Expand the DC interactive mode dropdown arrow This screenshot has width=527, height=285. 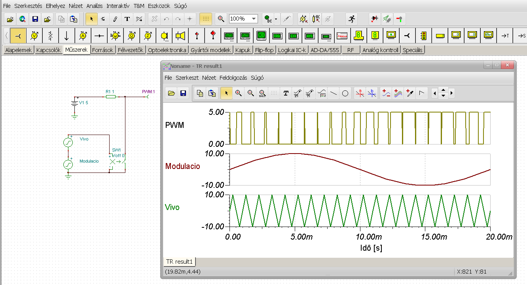[x=276, y=19]
